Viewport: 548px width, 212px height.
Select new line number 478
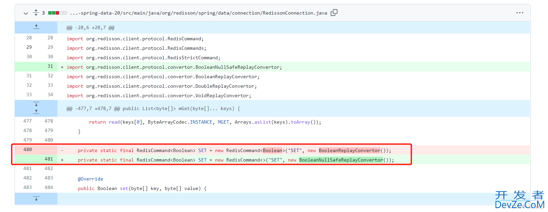coord(49,121)
